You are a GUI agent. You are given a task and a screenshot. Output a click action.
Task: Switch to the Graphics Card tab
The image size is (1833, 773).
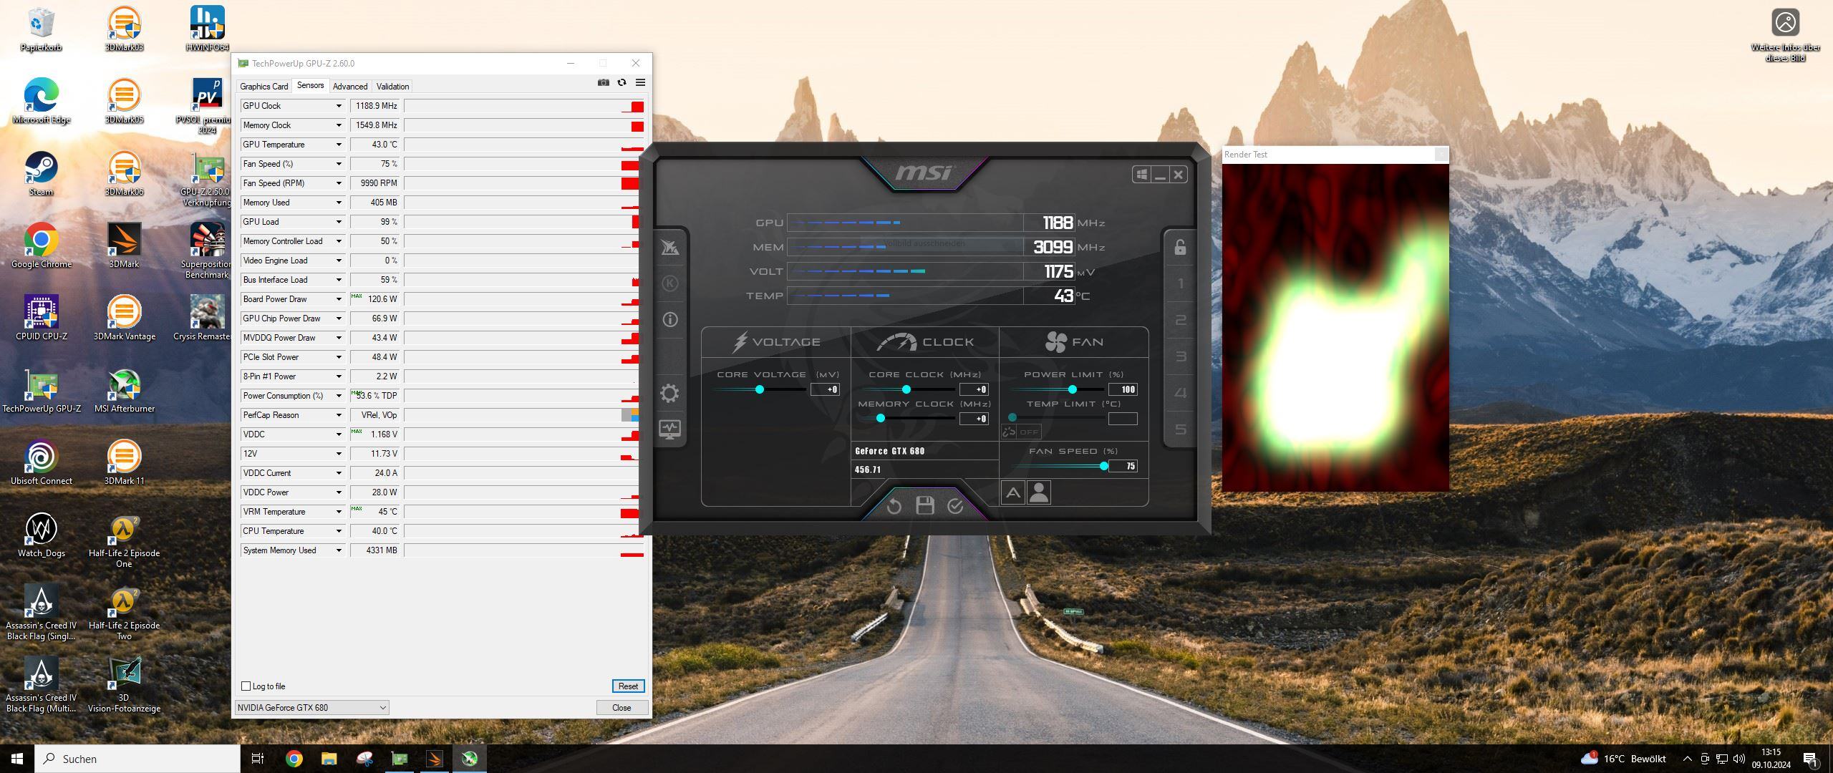tap(263, 87)
